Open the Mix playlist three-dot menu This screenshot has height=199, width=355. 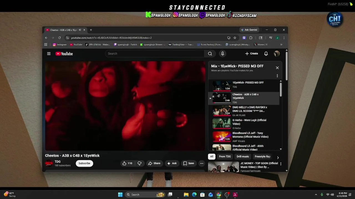click(277, 76)
